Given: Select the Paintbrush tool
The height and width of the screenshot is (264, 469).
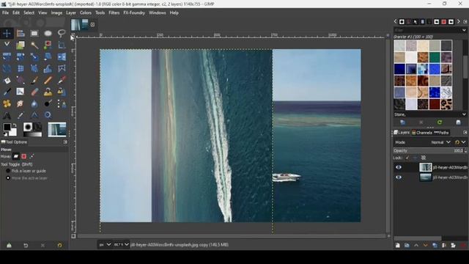Looking at the screenshot, I should pyautogui.click(x=34, y=80).
